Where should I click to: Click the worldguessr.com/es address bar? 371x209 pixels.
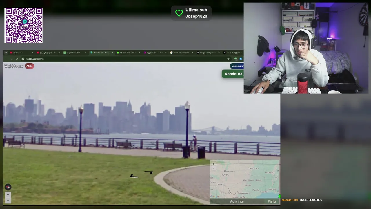coord(126,59)
